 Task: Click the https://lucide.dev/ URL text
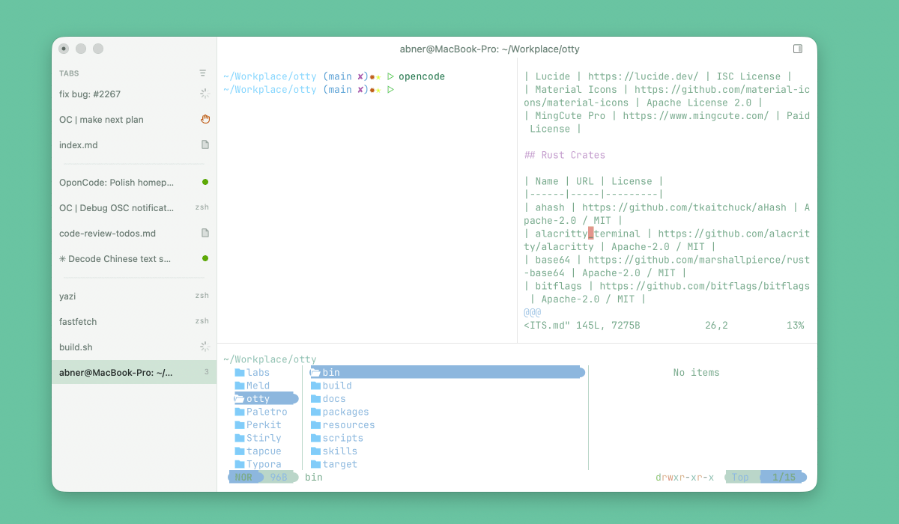tap(643, 76)
